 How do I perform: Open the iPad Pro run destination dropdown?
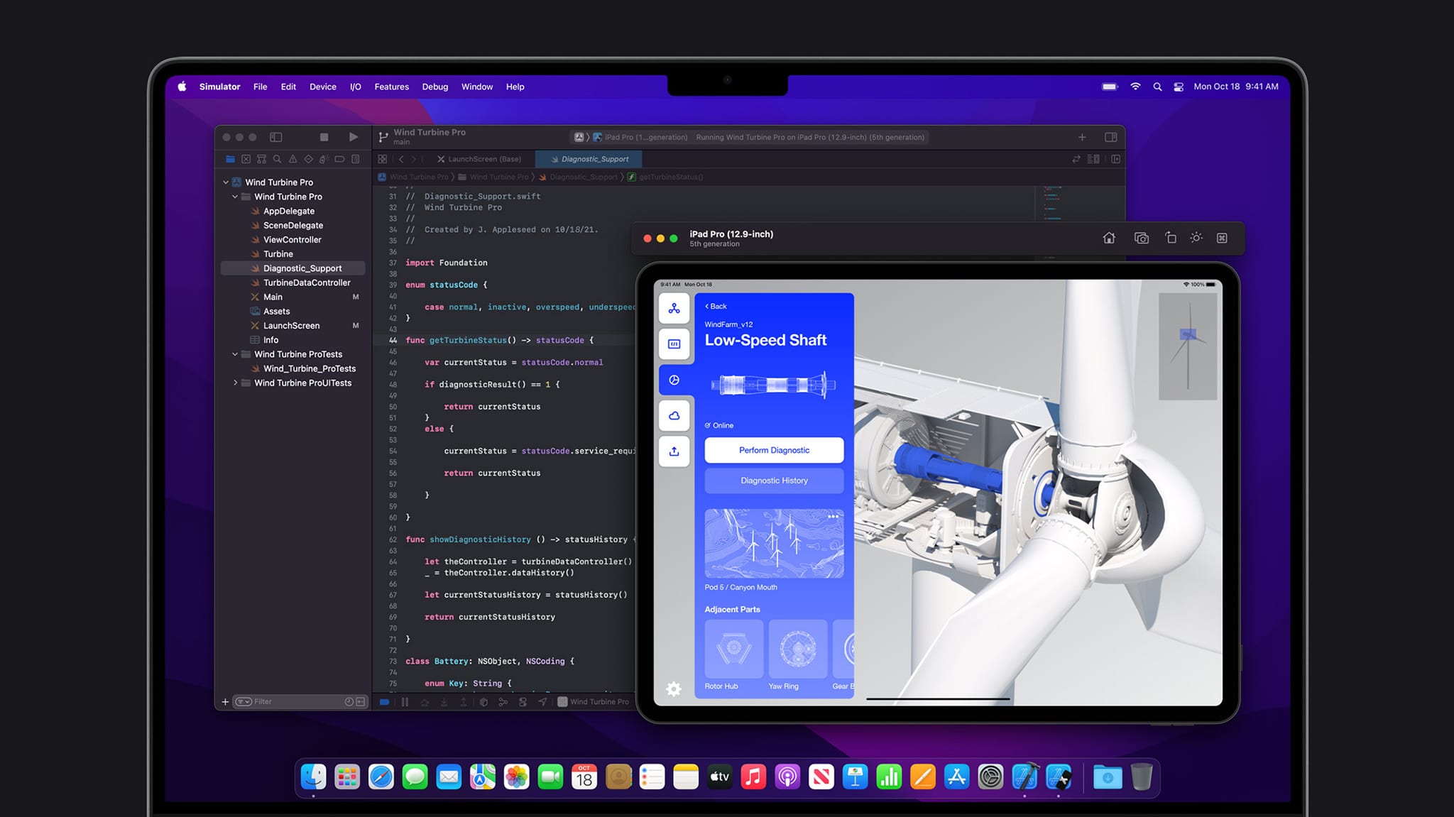[645, 137]
